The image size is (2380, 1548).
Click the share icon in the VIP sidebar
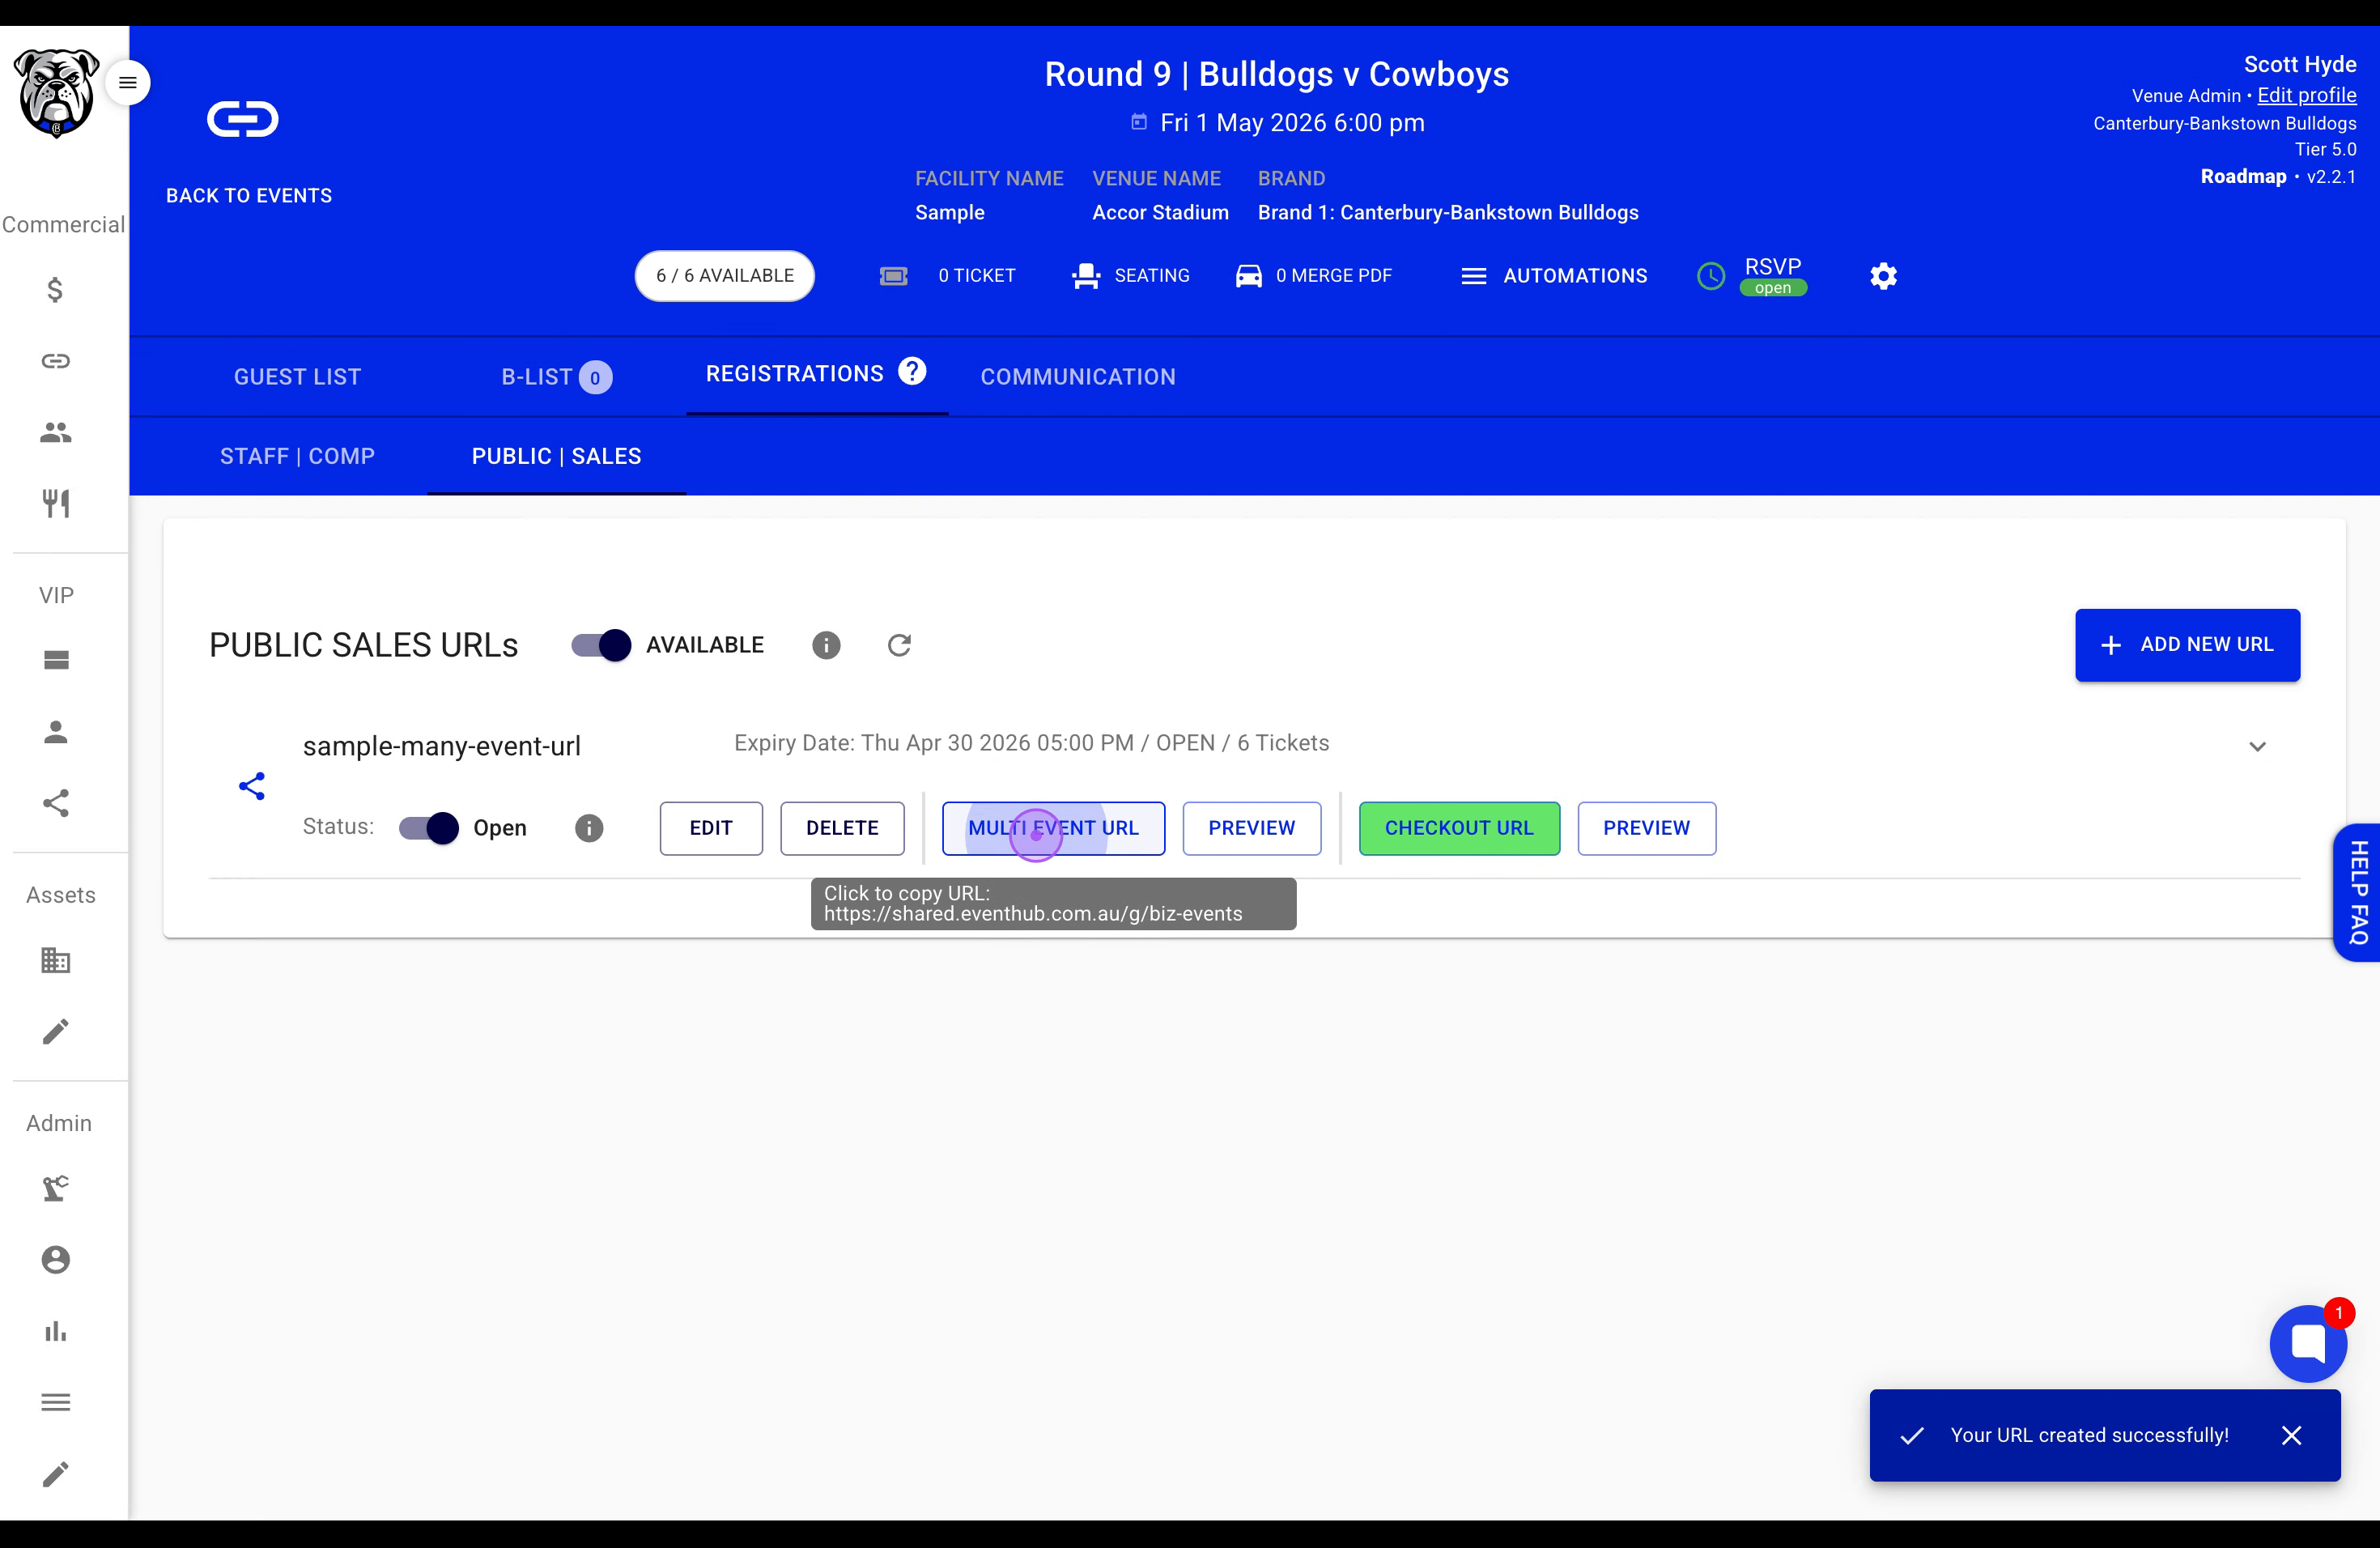coord(56,803)
